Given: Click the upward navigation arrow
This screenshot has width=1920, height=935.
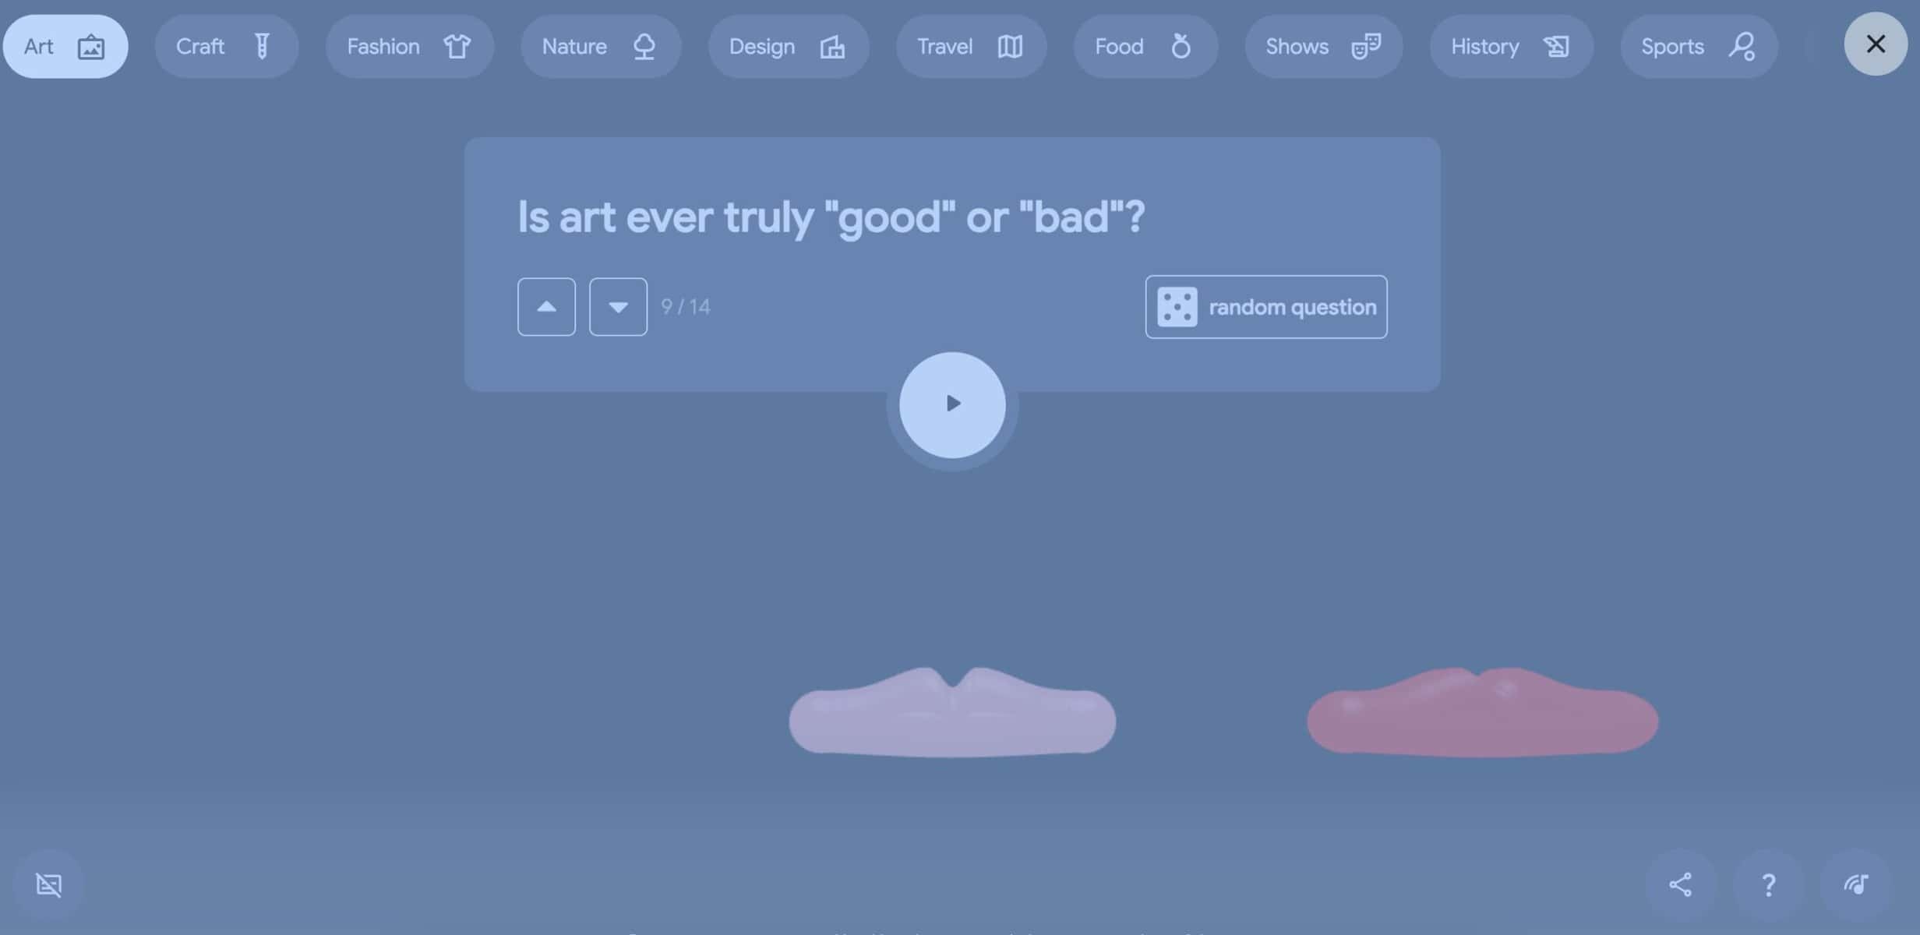Looking at the screenshot, I should tap(546, 306).
